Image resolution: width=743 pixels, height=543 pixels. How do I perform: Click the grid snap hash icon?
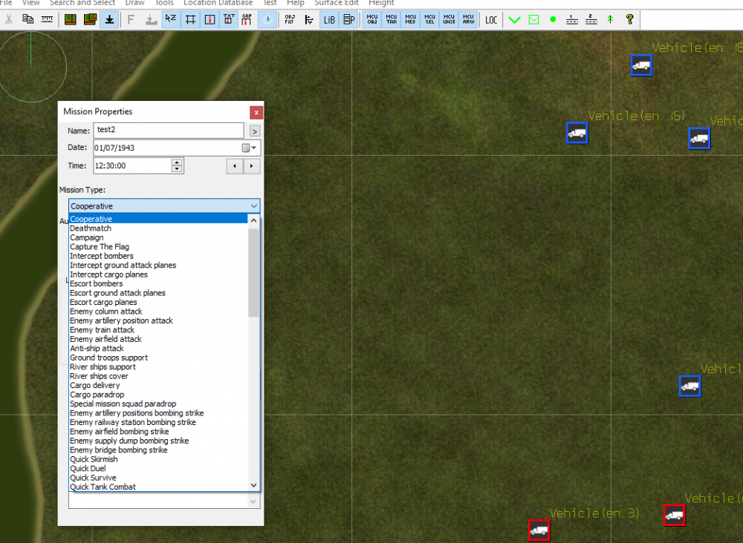point(190,19)
